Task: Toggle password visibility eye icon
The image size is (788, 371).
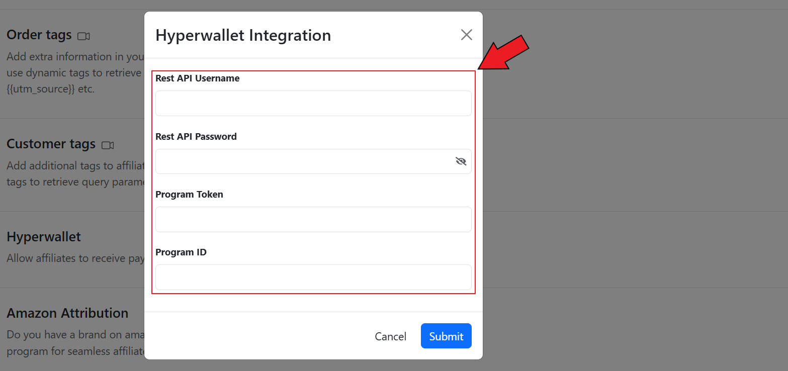Action: [x=461, y=161]
